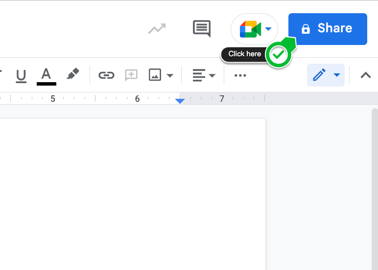The width and height of the screenshot is (378, 270).
Task: Show more toolbar options
Action: pyautogui.click(x=240, y=75)
